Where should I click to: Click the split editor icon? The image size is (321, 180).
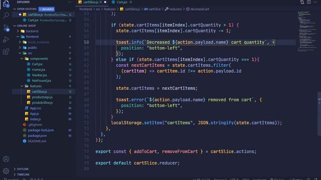coord(309,2)
